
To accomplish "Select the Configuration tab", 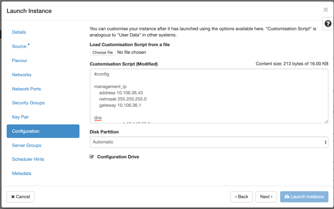I will coord(43,131).
